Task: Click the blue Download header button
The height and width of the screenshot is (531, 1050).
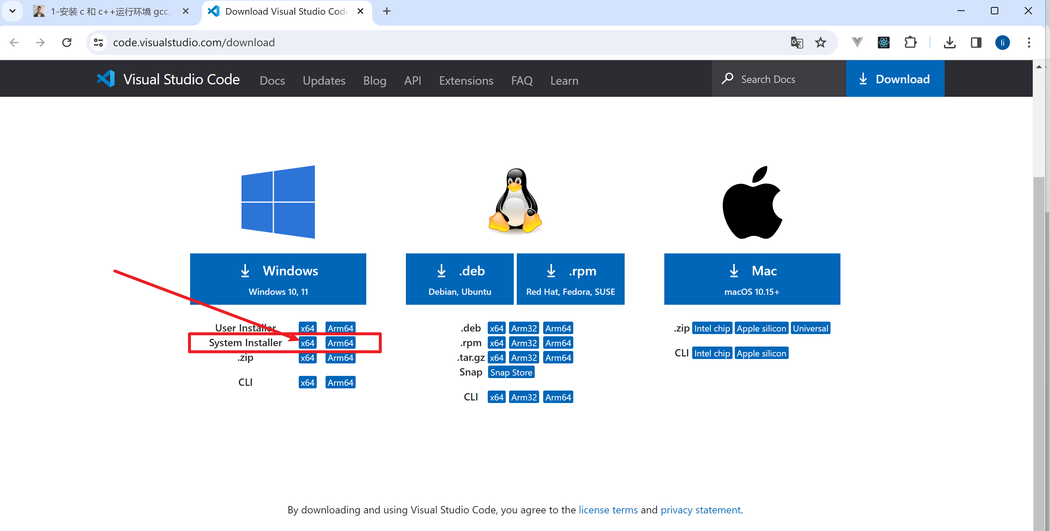Action: tap(895, 78)
